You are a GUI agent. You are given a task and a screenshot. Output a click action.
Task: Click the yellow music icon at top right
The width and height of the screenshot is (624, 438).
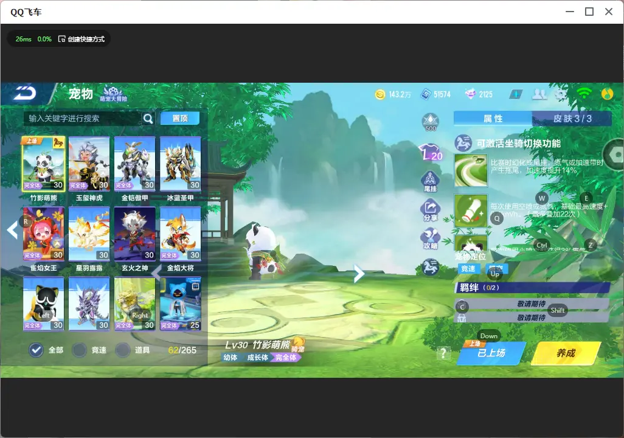tap(607, 94)
